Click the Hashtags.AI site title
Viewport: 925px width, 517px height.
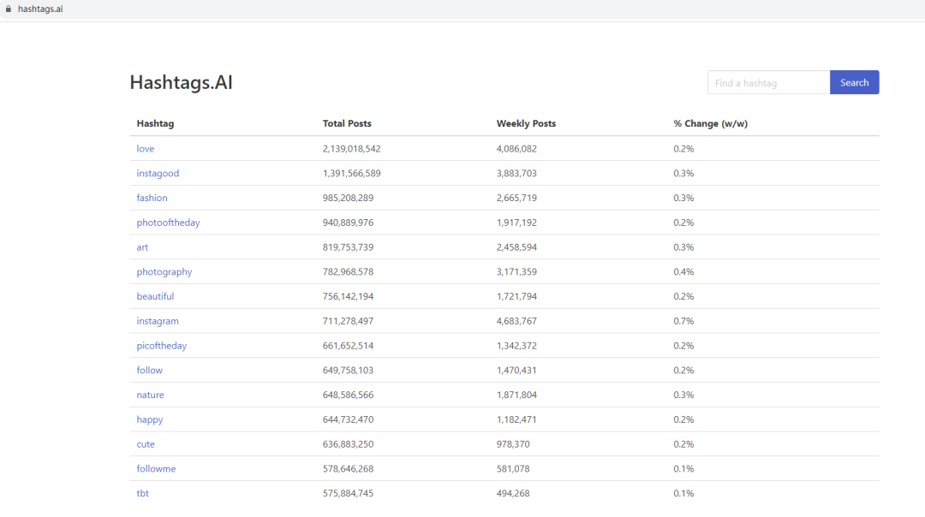click(x=181, y=82)
